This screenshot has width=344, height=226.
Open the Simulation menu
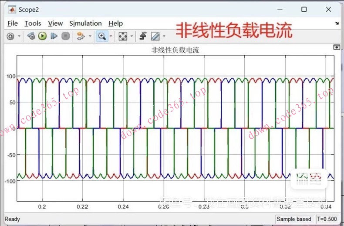[x=85, y=23]
